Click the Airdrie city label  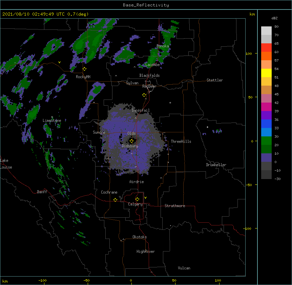point(137,182)
